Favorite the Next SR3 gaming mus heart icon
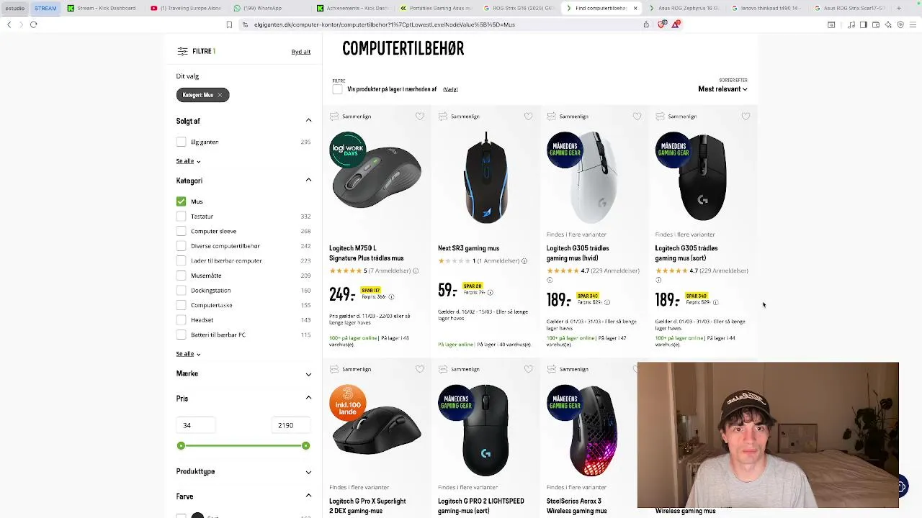Screen dimensions: 922x518 [x=529, y=116]
